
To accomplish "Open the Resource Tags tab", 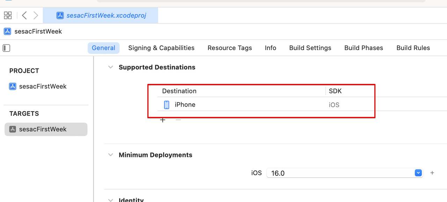I will [x=230, y=48].
